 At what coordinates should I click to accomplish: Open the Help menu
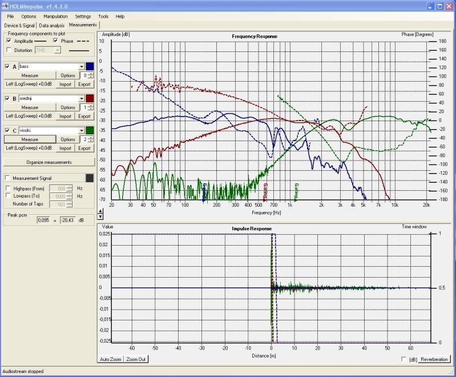click(120, 17)
